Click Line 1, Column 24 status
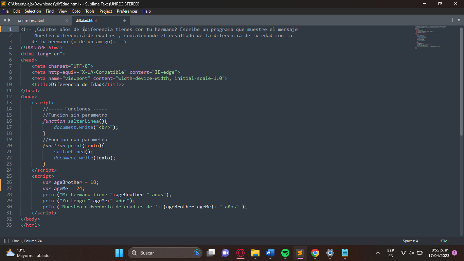The width and height of the screenshot is (464, 261). (27, 241)
